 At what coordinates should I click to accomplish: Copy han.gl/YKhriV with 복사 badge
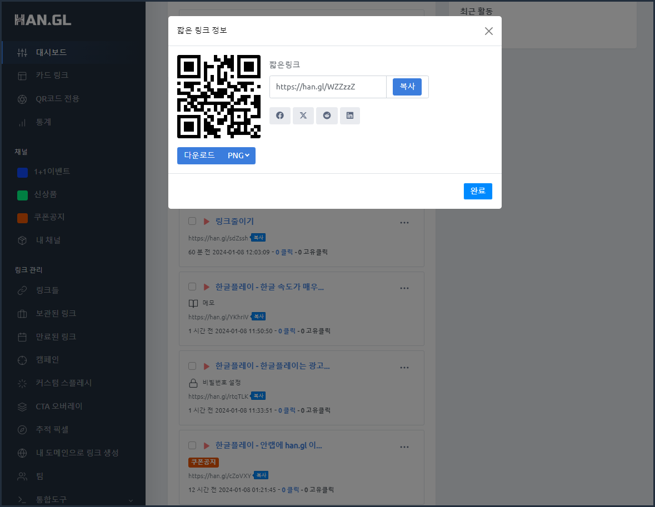[x=258, y=317]
